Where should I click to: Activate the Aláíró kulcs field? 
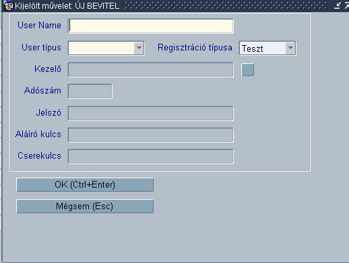click(x=151, y=135)
